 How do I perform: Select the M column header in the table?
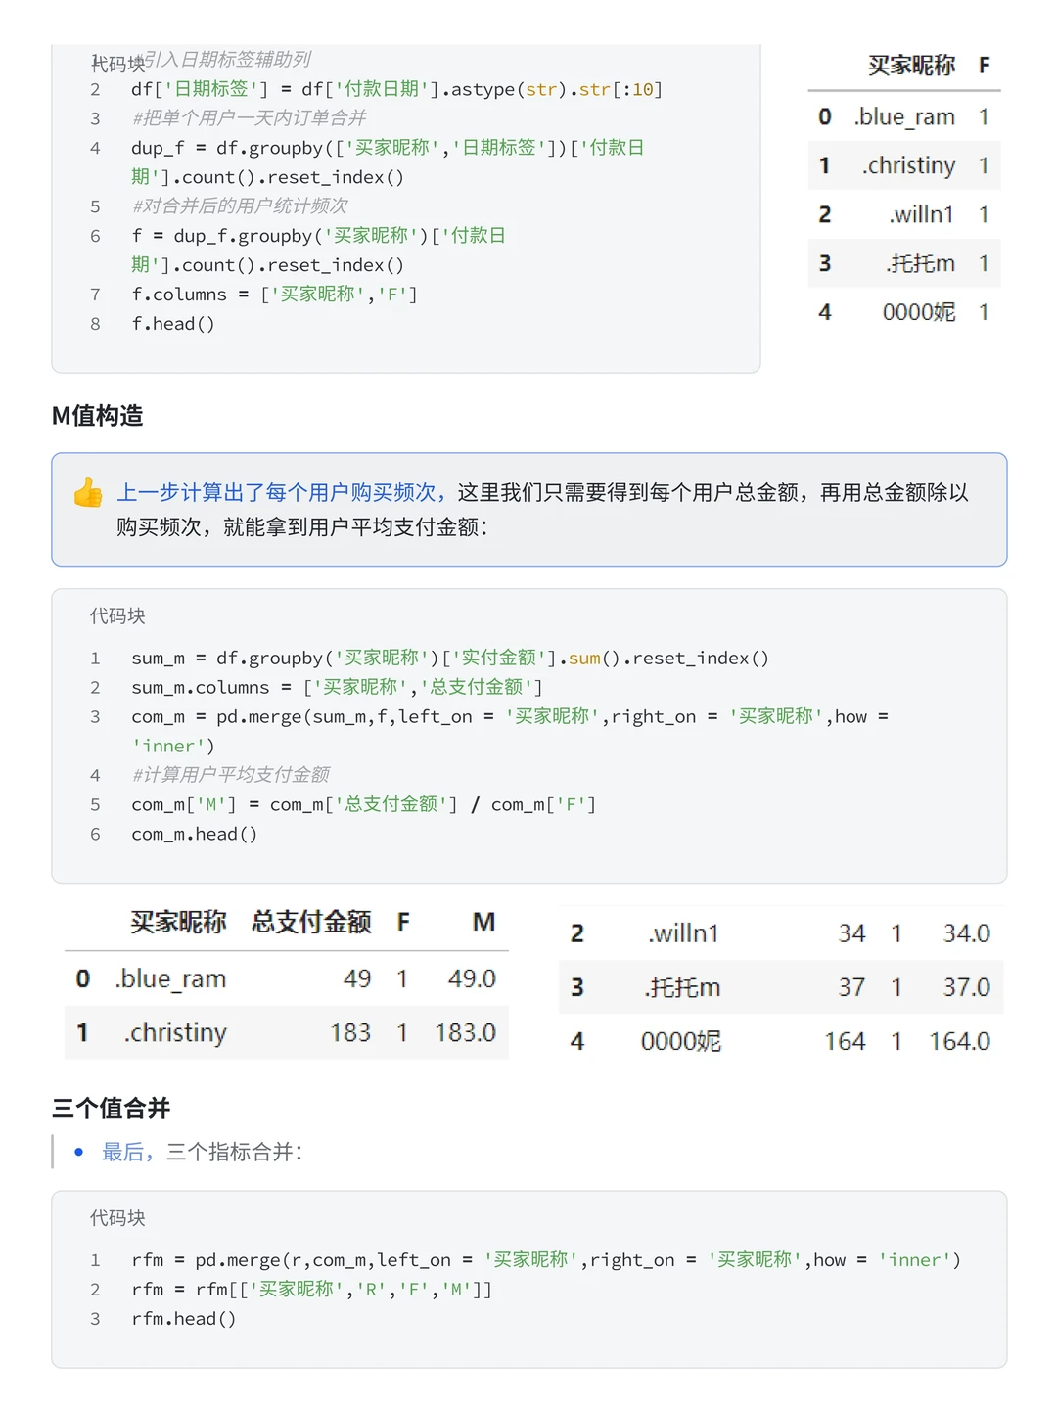(x=483, y=921)
